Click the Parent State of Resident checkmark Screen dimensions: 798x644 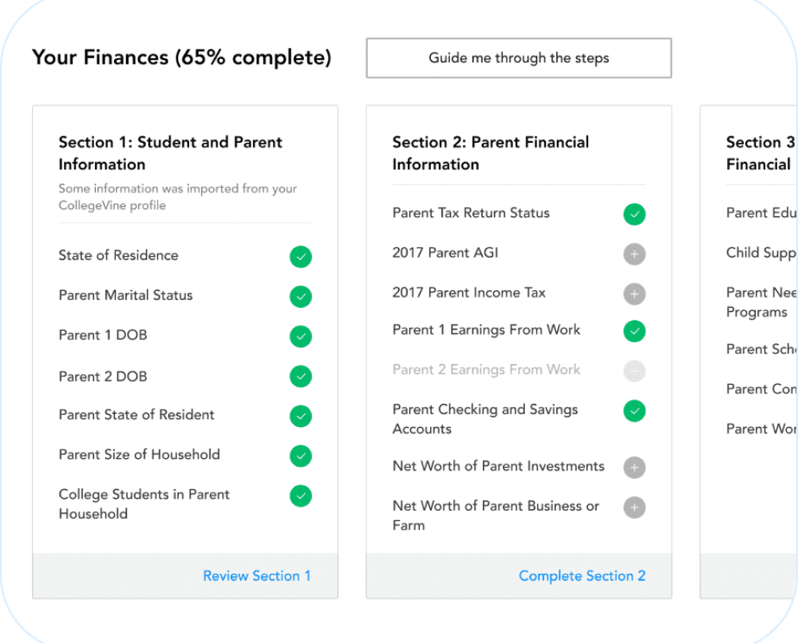pos(301,417)
